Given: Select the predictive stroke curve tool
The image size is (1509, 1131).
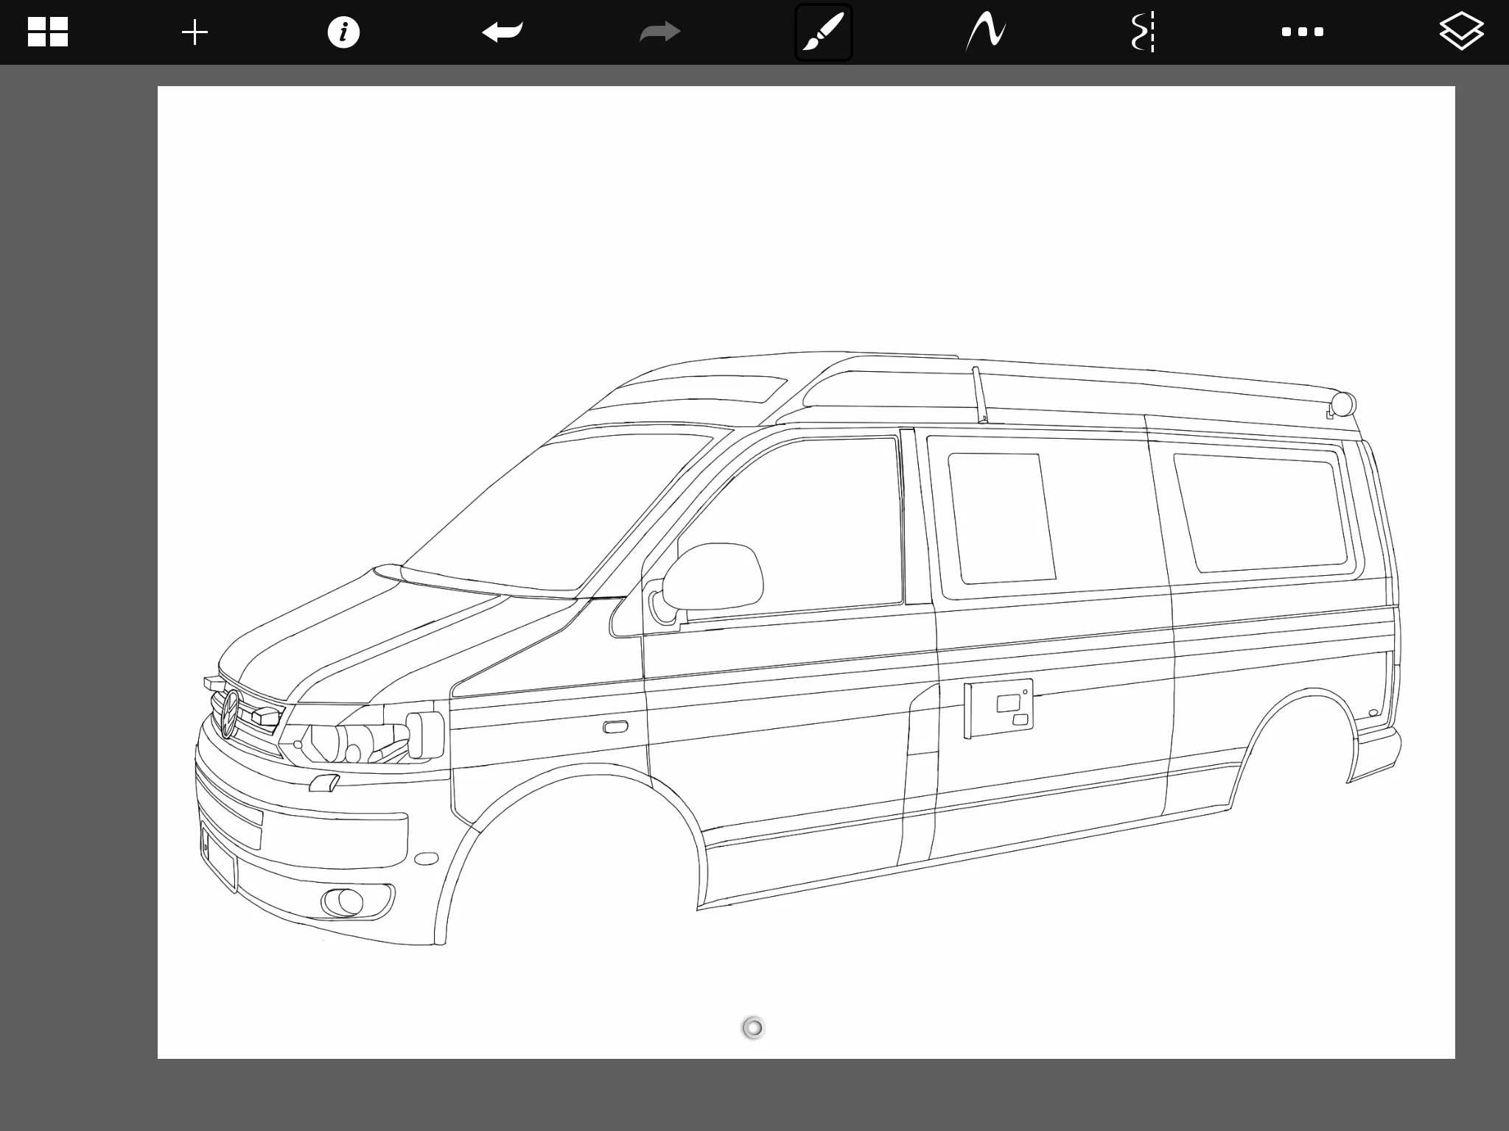Looking at the screenshot, I should (986, 32).
